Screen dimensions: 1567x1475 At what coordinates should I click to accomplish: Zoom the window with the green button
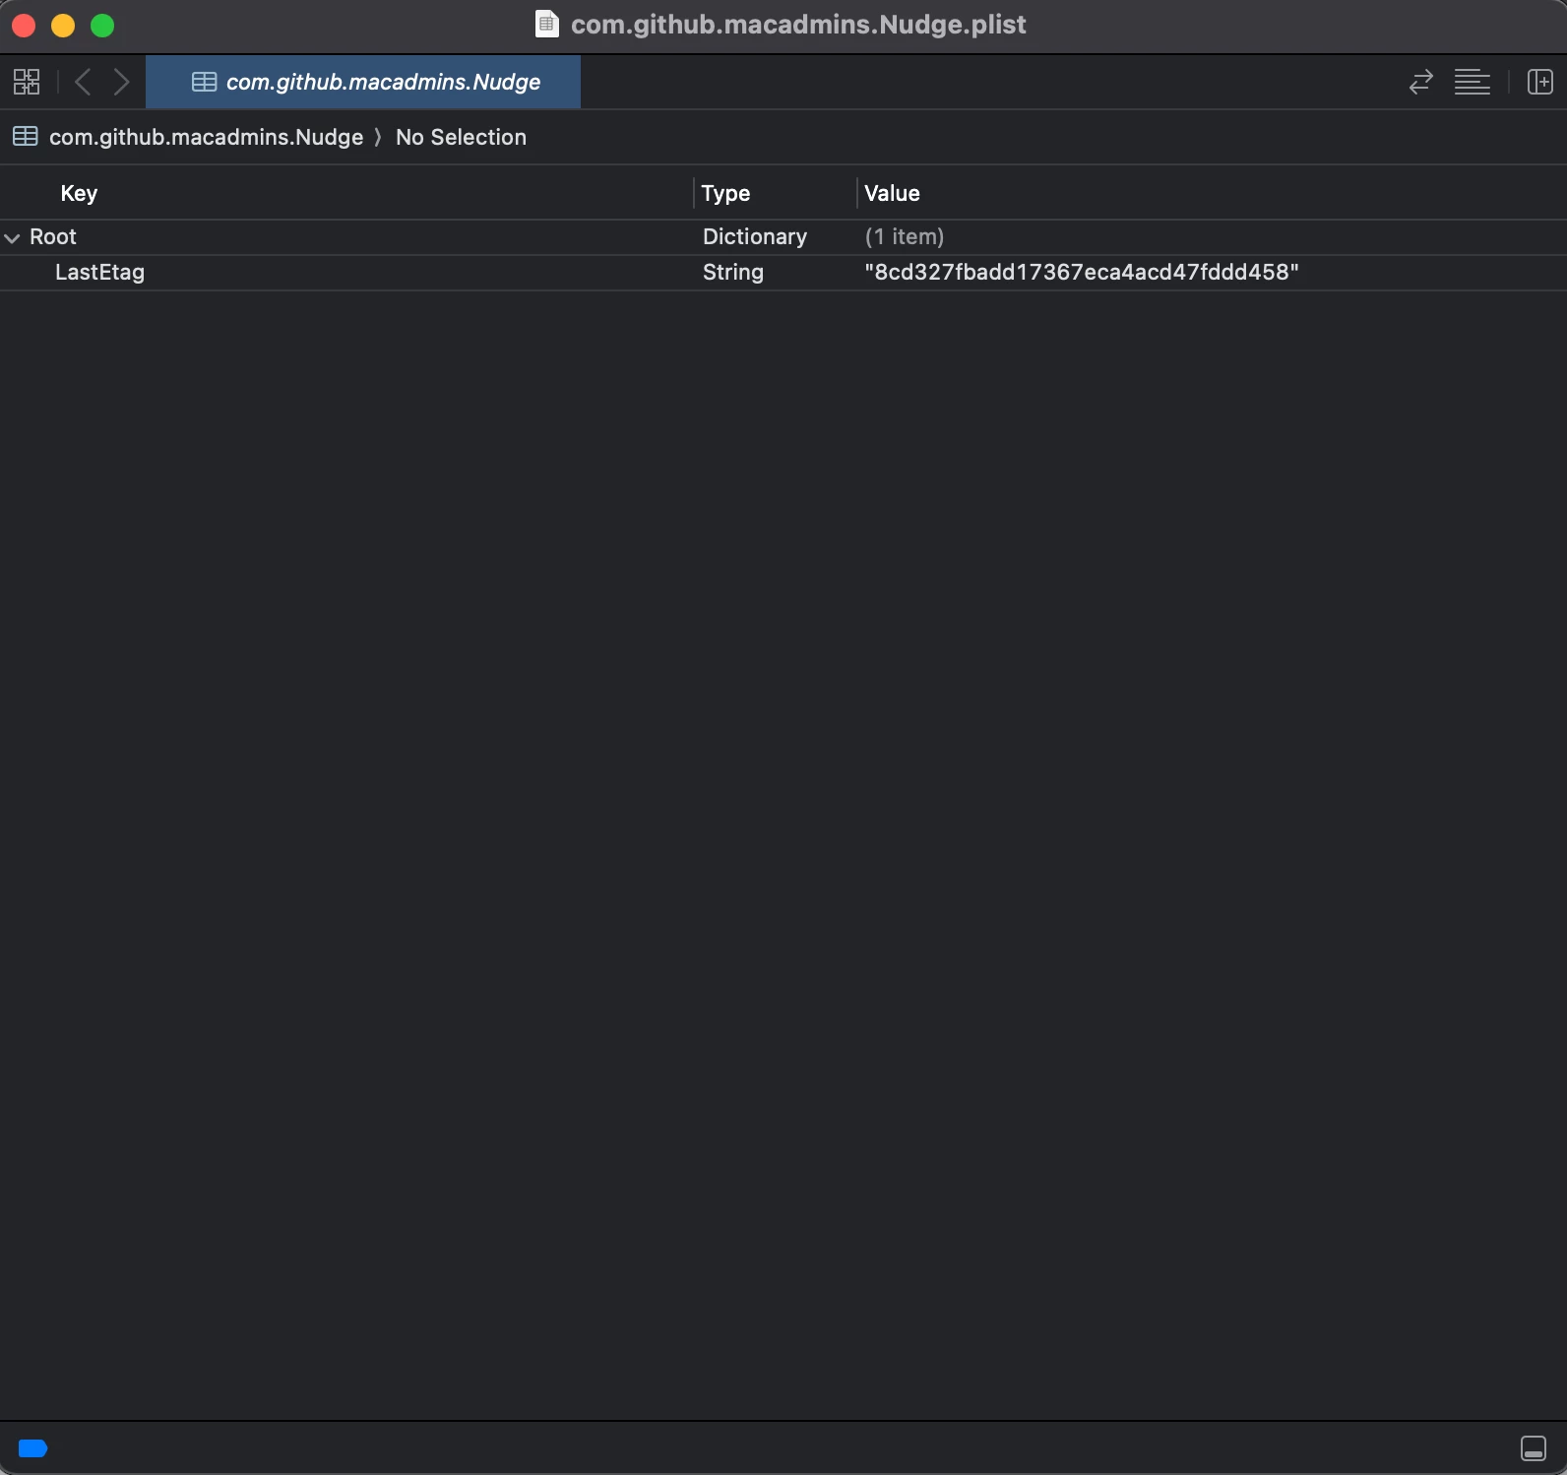click(x=102, y=26)
